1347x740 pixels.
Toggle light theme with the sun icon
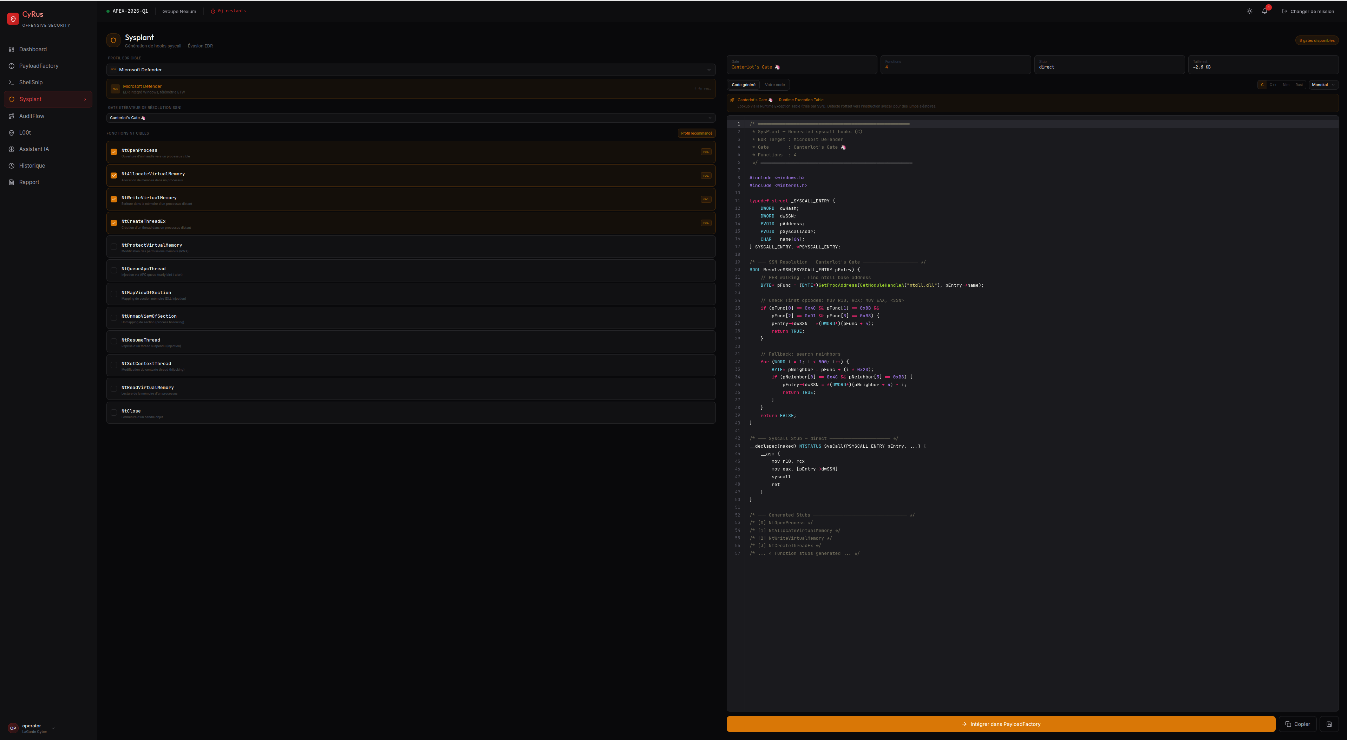pyautogui.click(x=1249, y=11)
